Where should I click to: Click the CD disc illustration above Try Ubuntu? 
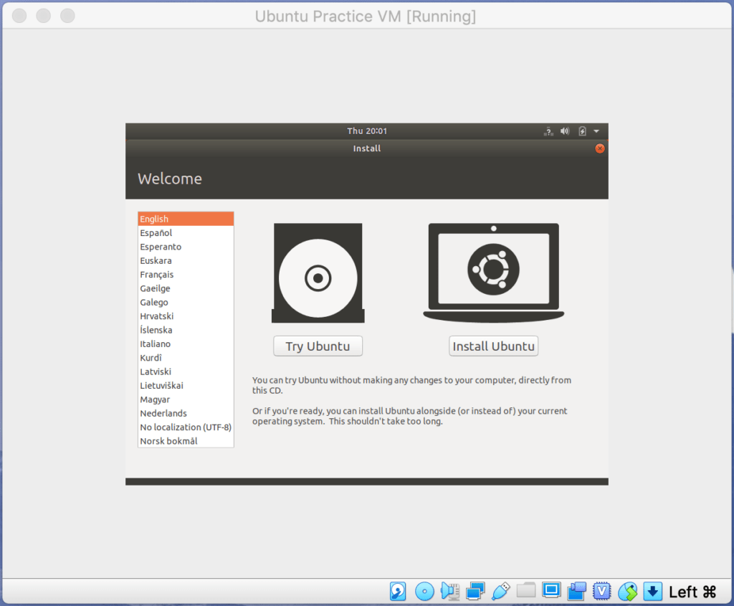[x=318, y=273]
